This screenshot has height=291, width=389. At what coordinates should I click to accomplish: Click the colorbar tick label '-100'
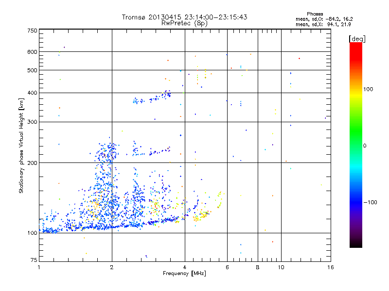click(x=370, y=202)
